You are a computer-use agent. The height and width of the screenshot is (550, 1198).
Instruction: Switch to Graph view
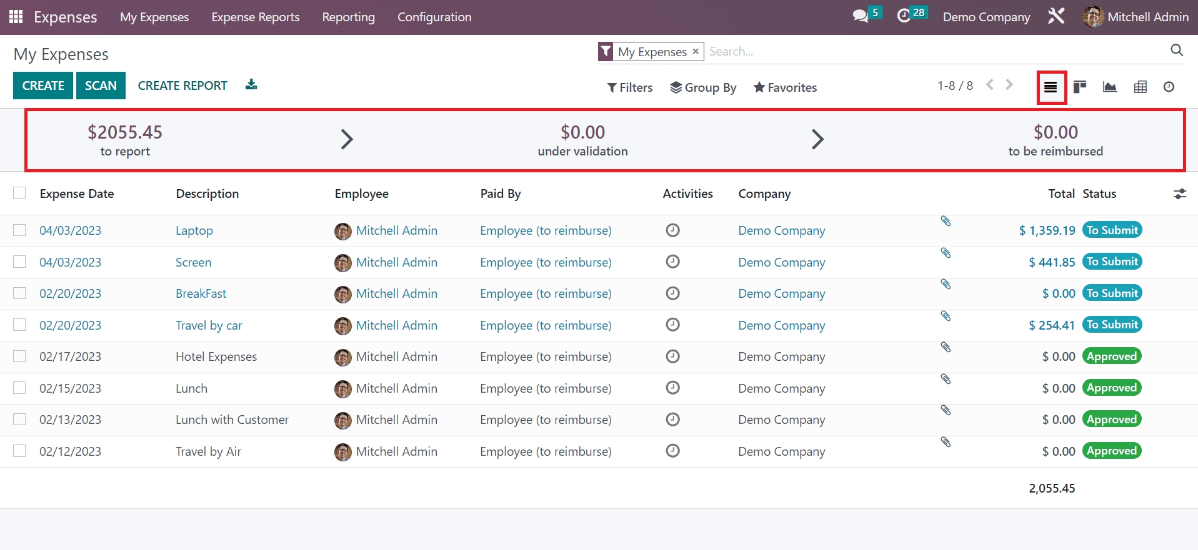[x=1110, y=87]
